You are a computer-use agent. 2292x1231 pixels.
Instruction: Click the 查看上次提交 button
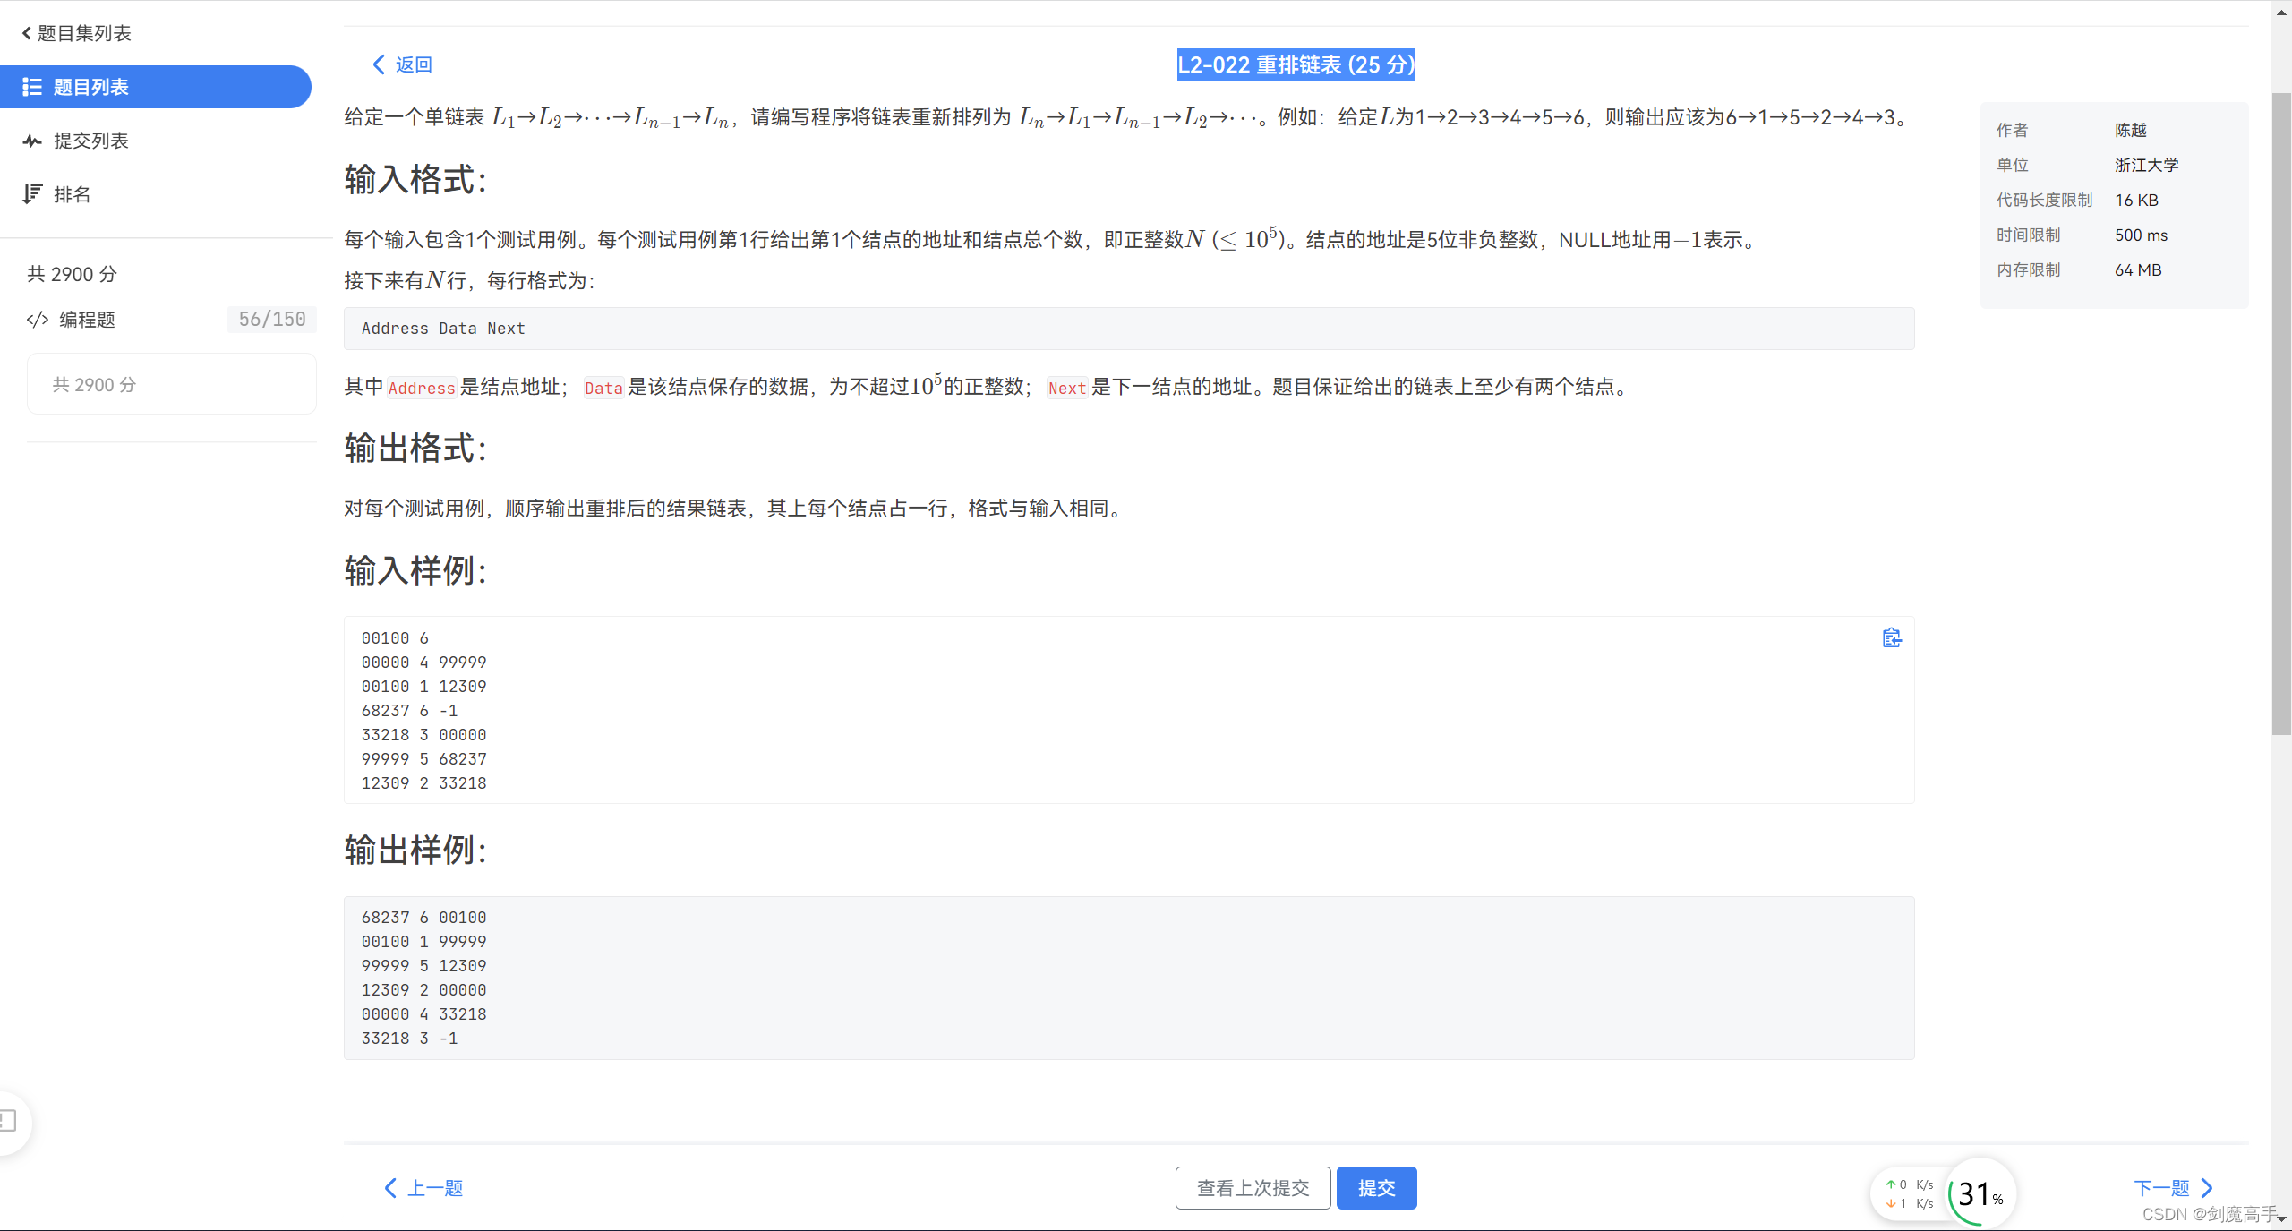(x=1253, y=1187)
